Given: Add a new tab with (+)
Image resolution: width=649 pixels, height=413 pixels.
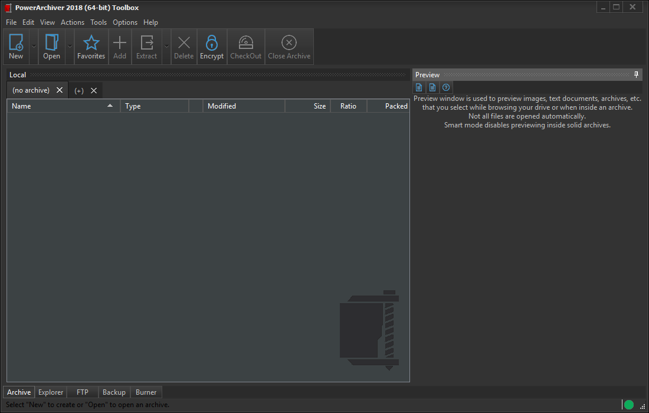Looking at the screenshot, I should coord(79,91).
